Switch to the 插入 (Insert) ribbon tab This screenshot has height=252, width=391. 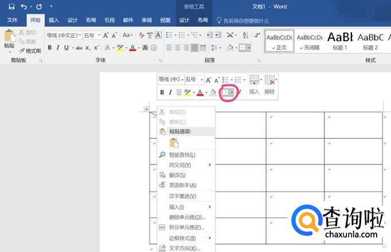[x=54, y=20]
